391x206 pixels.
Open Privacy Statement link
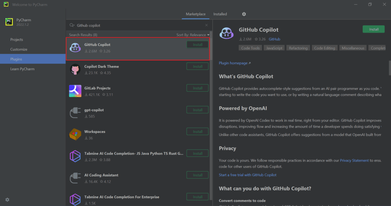(354, 160)
